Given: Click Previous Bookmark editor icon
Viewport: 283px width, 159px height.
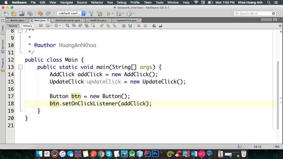Looking at the screenshot, I should tap(102, 26).
